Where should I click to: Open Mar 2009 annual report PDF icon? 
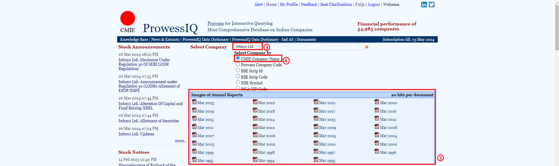(x=316, y=127)
